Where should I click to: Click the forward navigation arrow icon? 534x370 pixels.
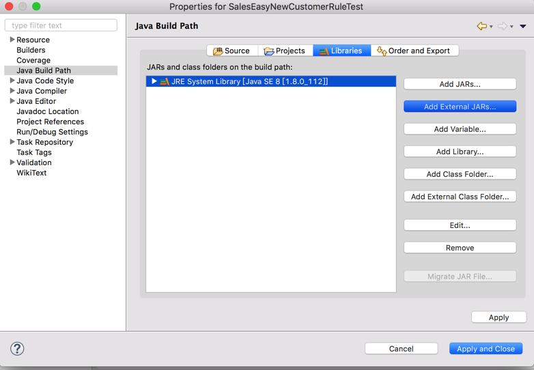[502, 26]
